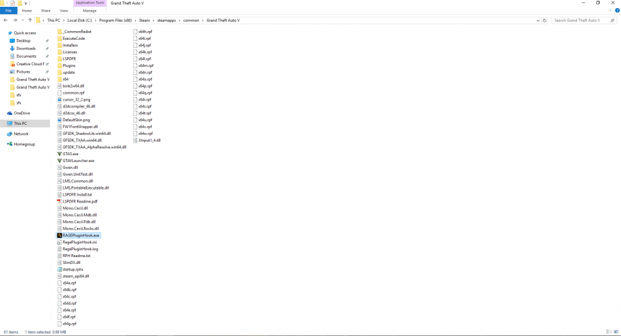Open the File ribbon tab
The image size is (621, 336).
point(8,11)
